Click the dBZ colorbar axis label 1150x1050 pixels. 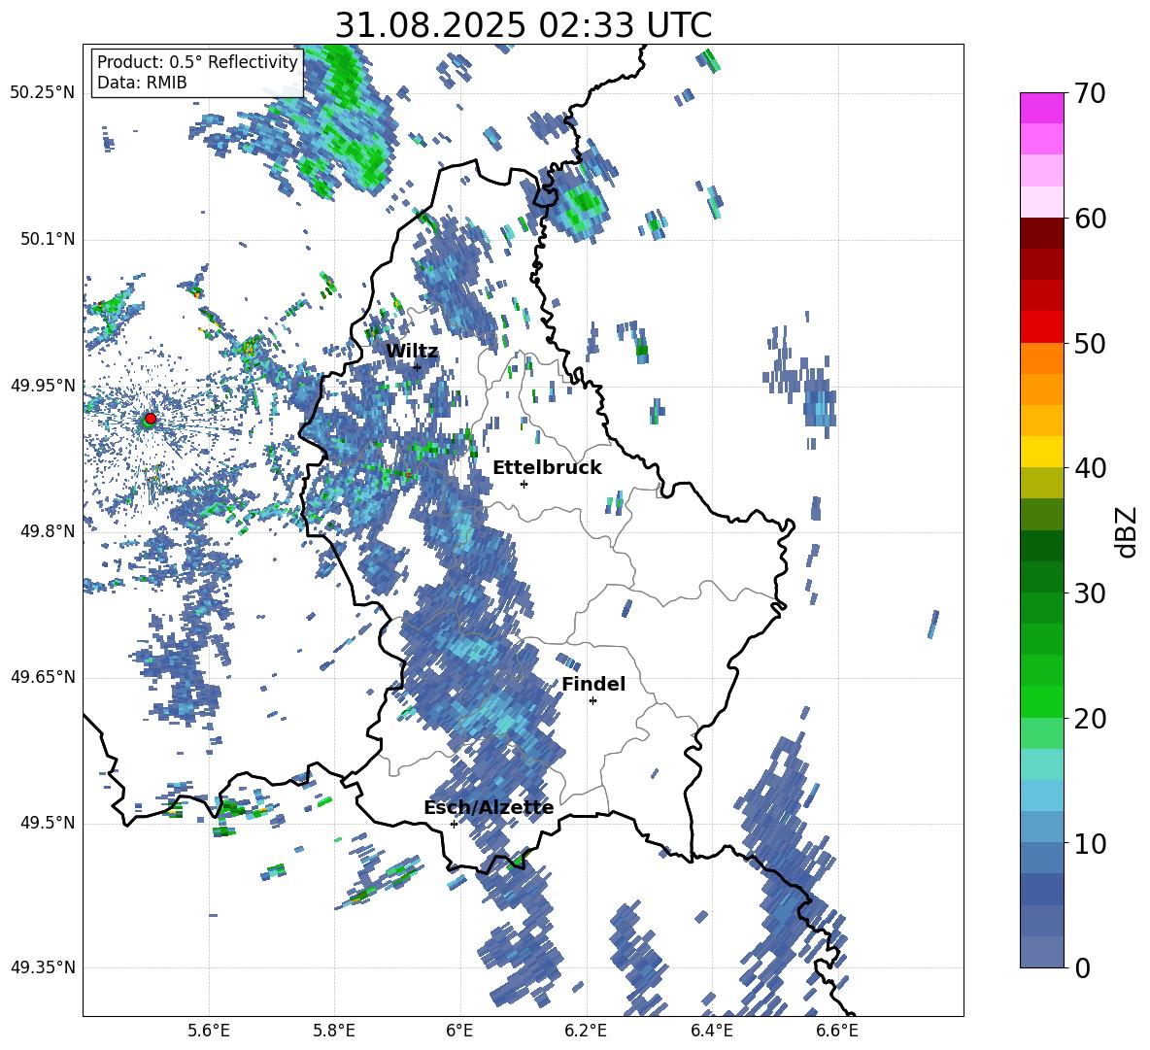tap(1127, 531)
